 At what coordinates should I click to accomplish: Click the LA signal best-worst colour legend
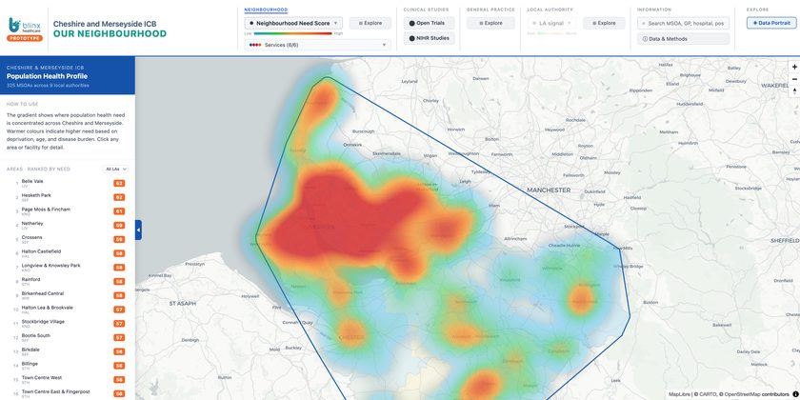(551, 33)
